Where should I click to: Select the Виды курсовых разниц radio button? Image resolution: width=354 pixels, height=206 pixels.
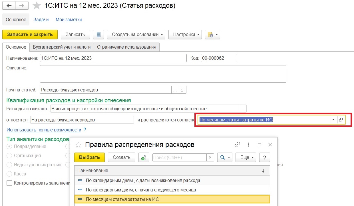9,165
